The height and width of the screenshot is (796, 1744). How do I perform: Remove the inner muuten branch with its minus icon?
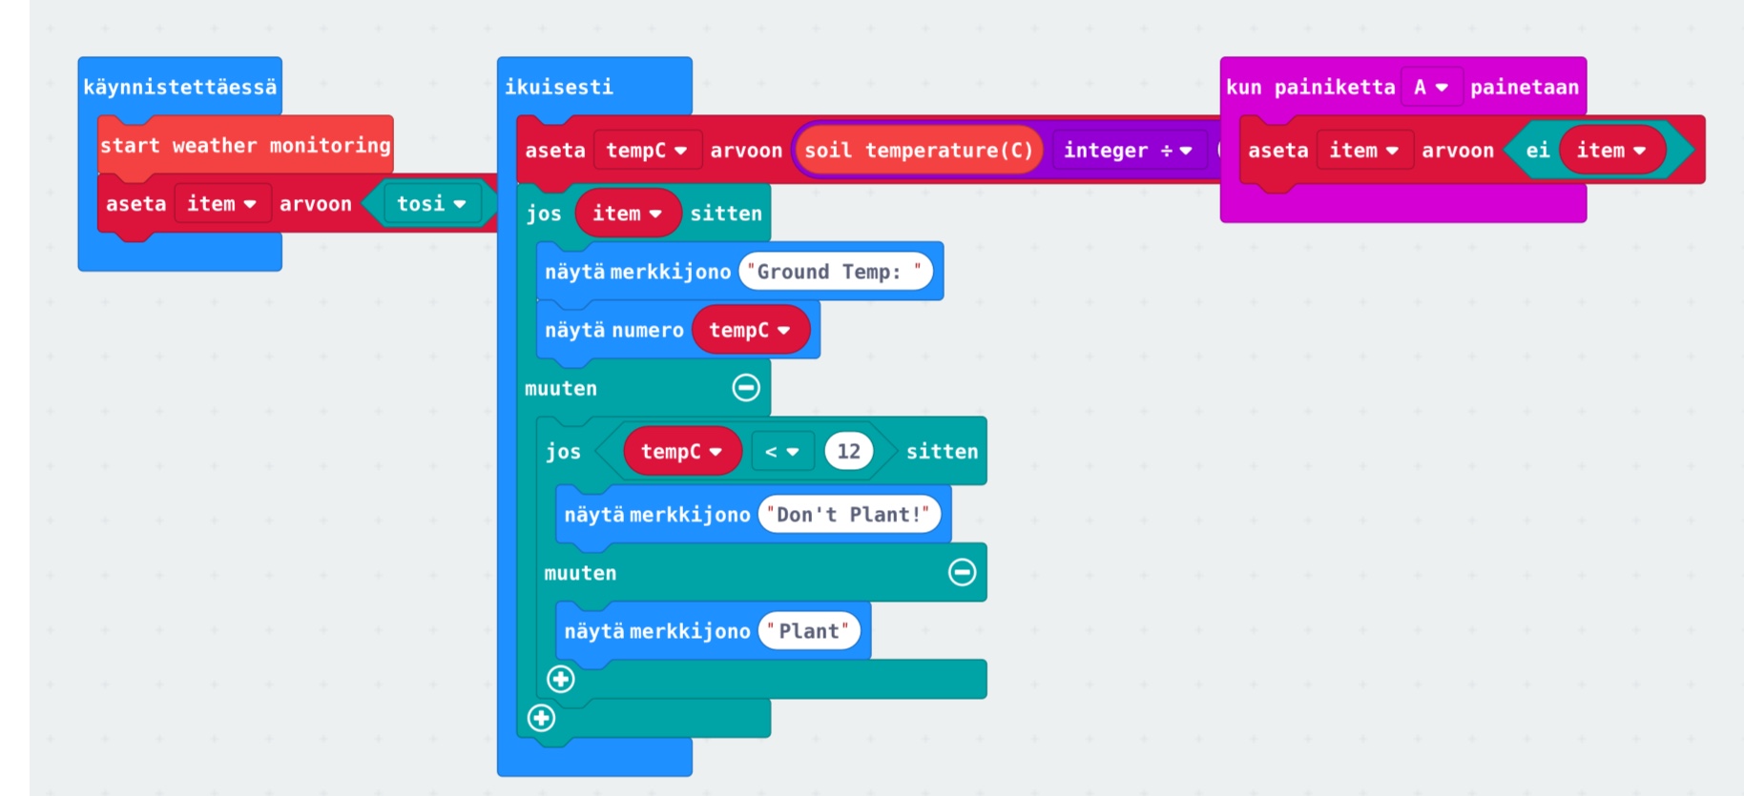(962, 572)
